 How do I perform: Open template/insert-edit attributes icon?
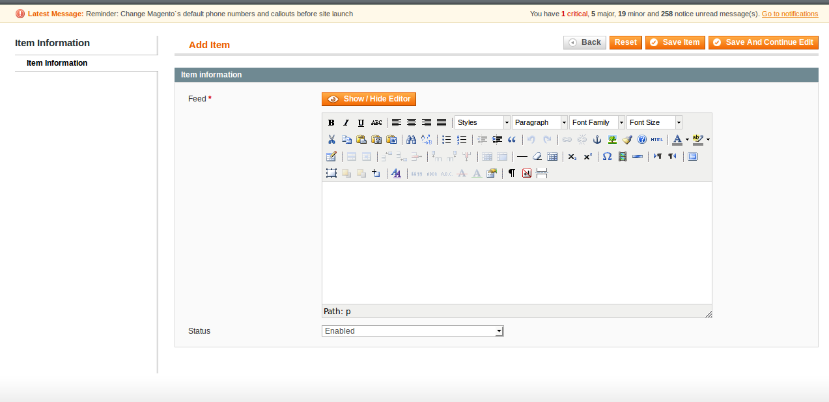[x=492, y=173]
